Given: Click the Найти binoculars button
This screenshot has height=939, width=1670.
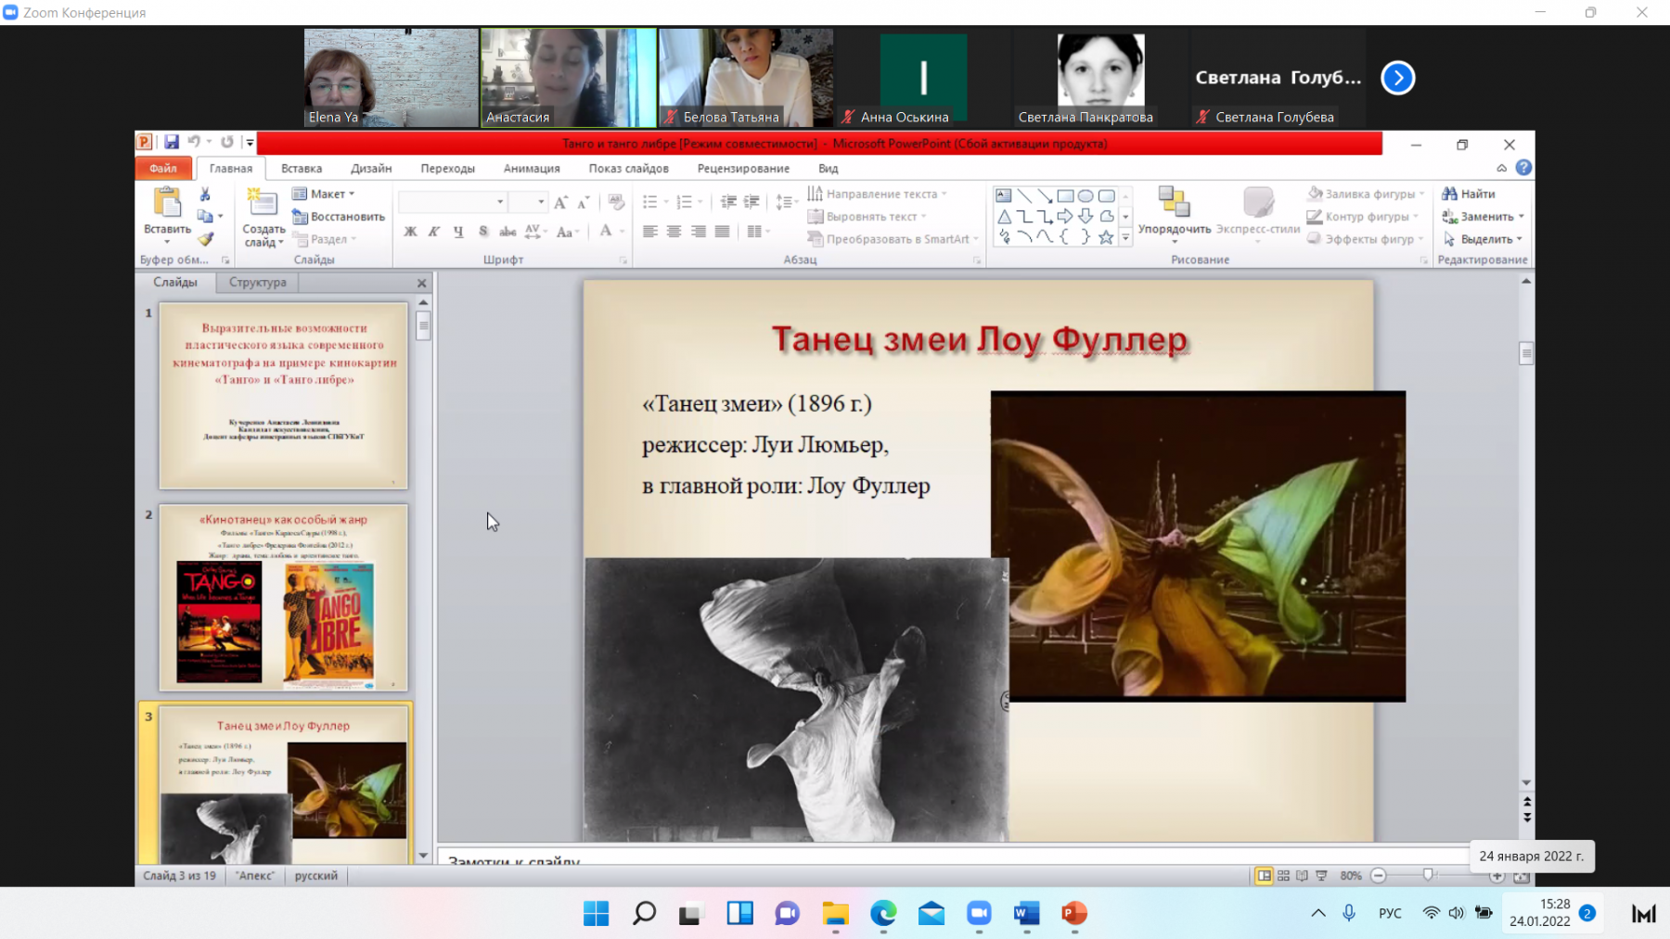Looking at the screenshot, I should click(x=1469, y=194).
